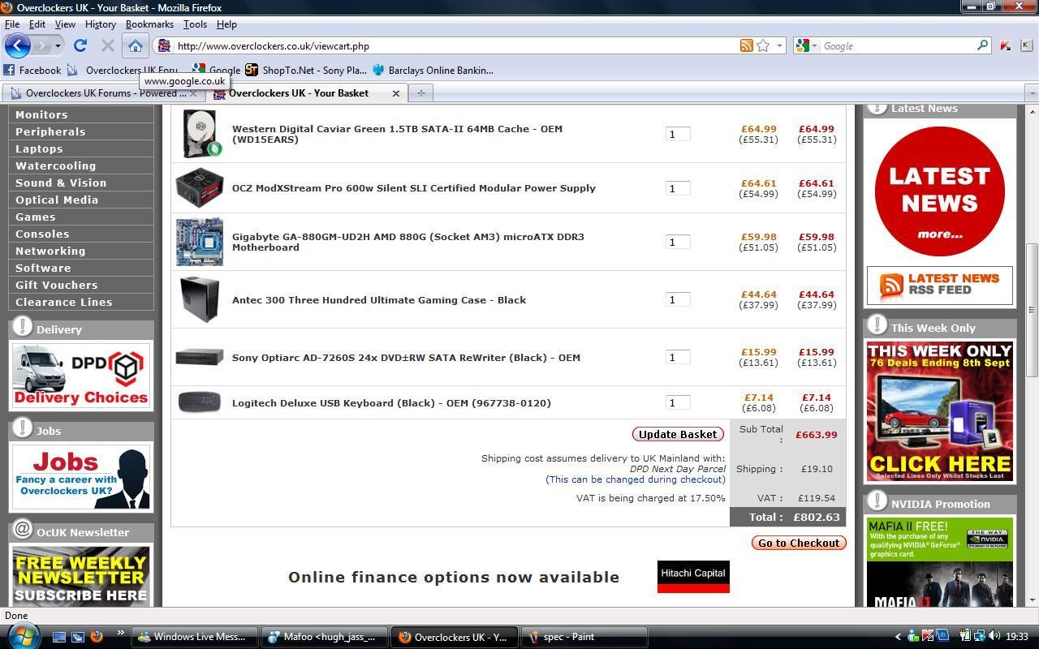Screen dimensions: 1039x649
Task: Open Windows Live Messenger from the taskbar
Action: 195,637
